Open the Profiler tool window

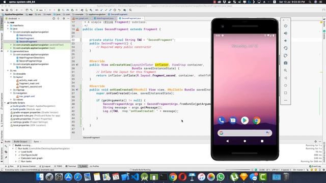point(94,166)
